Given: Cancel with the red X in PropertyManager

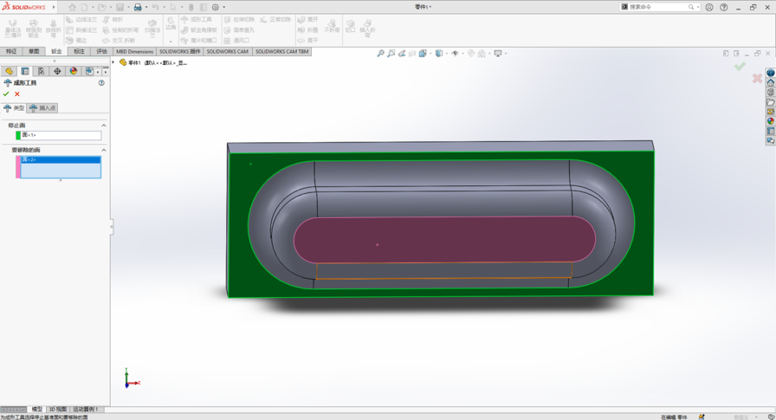Looking at the screenshot, I should point(17,94).
